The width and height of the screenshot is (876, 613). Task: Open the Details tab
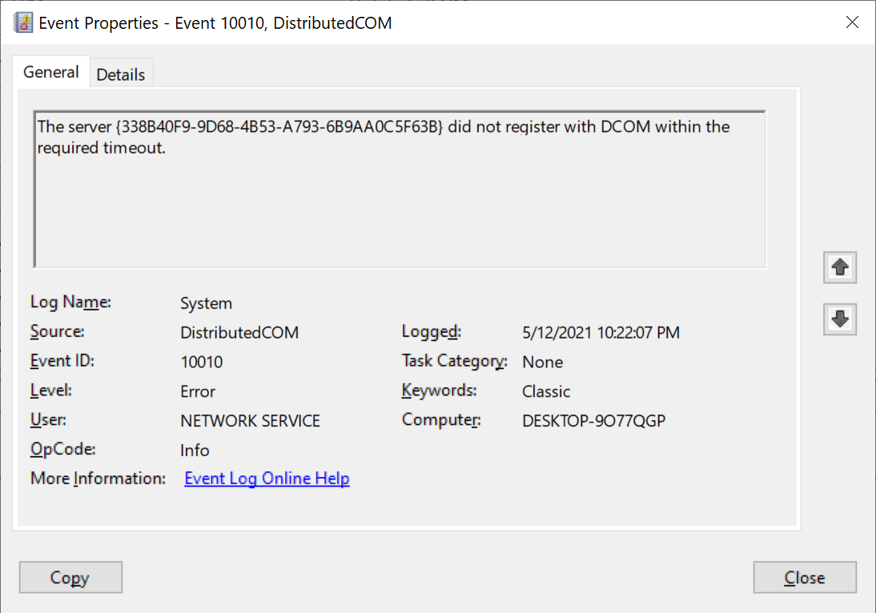coord(121,74)
